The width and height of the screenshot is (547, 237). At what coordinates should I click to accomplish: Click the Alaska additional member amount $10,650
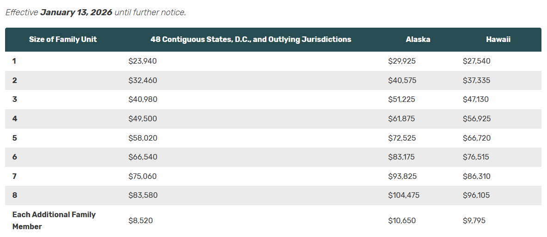(x=402, y=220)
